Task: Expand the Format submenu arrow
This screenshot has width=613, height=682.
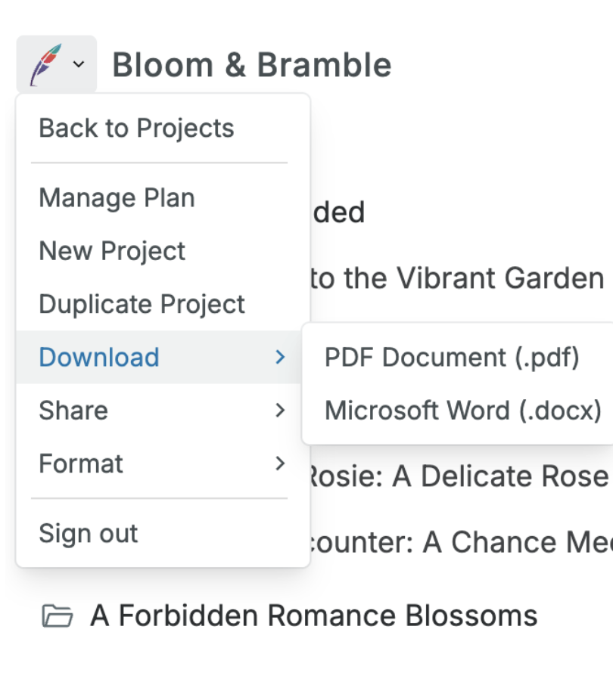Action: tap(280, 463)
